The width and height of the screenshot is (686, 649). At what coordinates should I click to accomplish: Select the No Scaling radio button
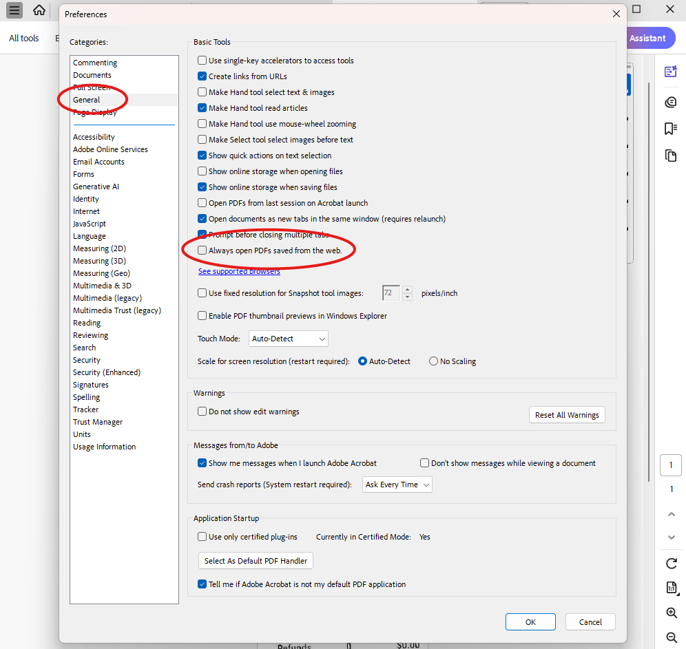click(434, 361)
